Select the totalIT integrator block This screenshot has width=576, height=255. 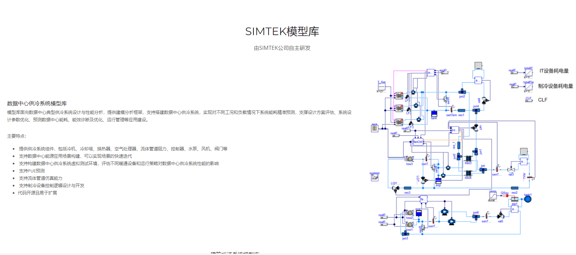click(x=528, y=73)
